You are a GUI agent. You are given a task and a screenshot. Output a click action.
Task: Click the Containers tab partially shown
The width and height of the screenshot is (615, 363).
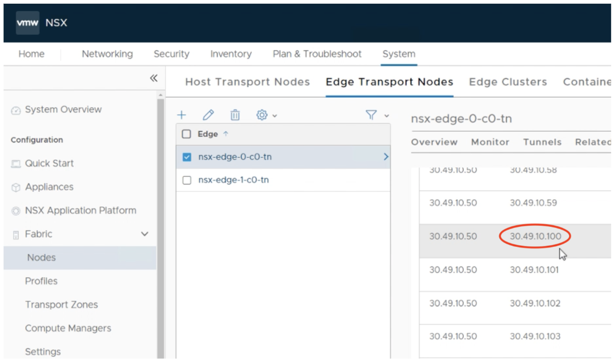coord(587,82)
